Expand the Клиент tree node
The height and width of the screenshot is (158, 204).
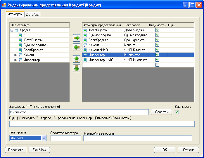point(15,55)
